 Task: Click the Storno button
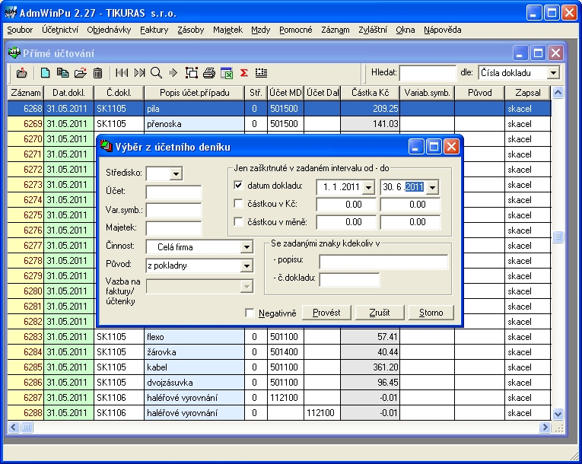tap(431, 313)
